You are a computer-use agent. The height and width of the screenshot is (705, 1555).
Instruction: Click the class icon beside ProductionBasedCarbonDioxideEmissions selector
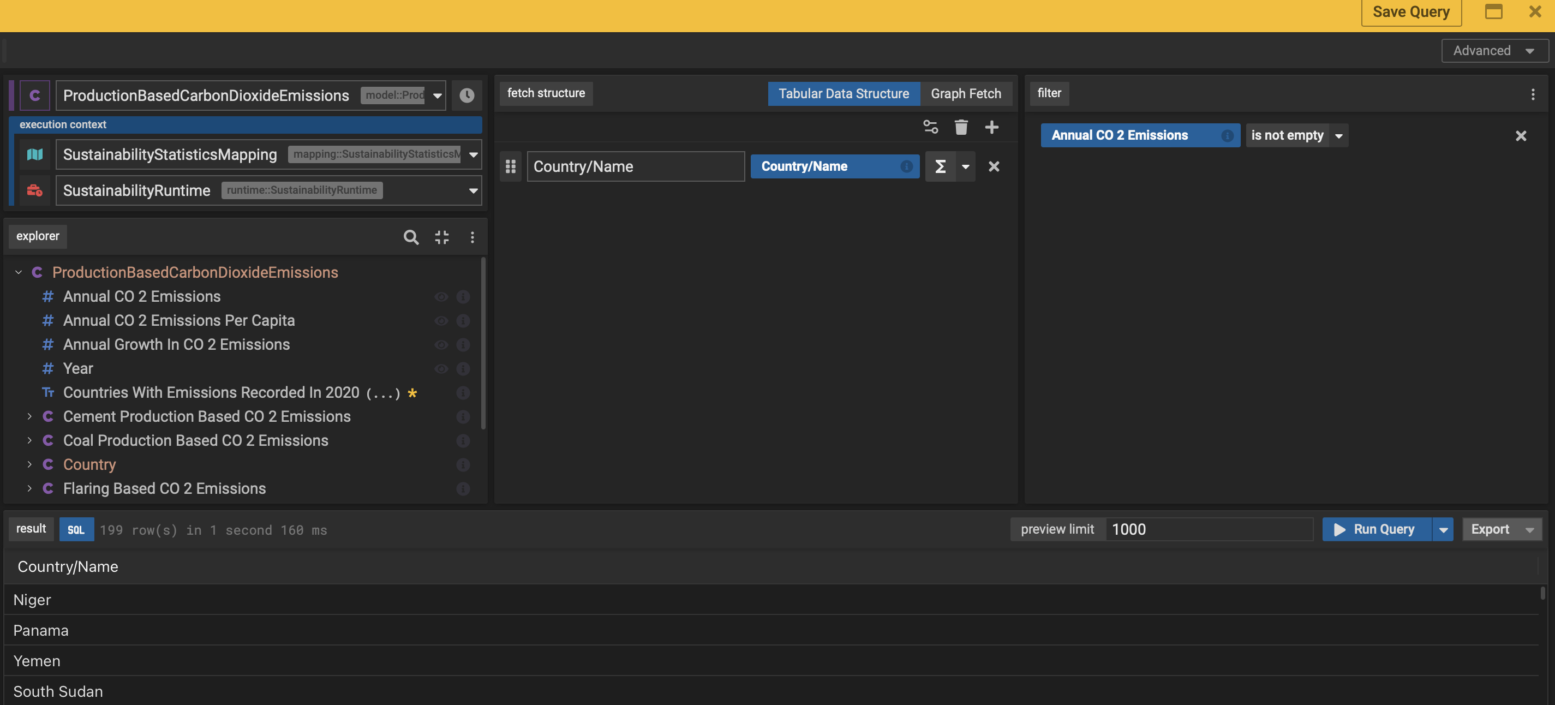35,95
